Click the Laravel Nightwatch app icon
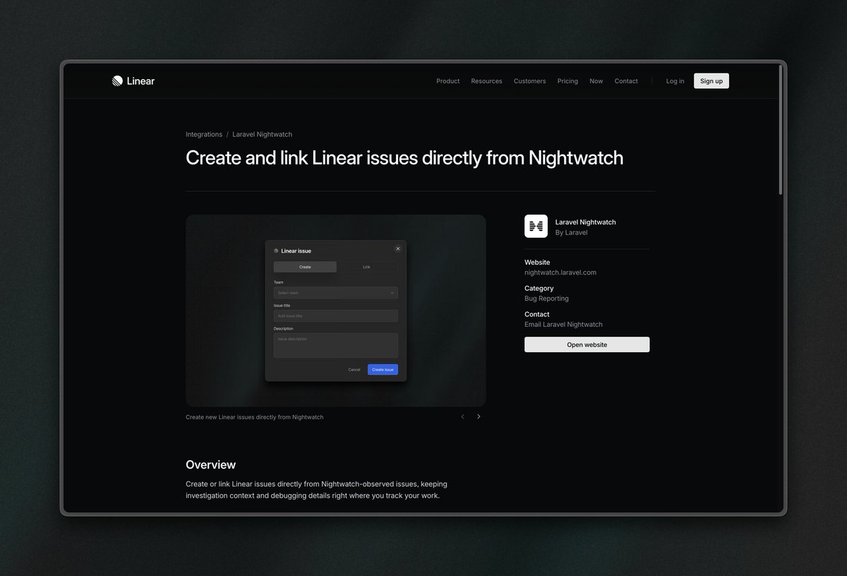Viewport: 847px width, 576px height. coord(536,226)
